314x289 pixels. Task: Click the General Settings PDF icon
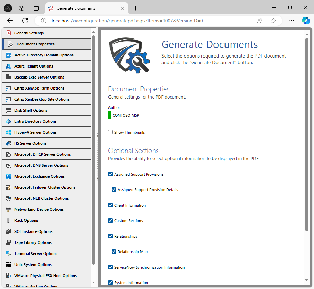coord(8,33)
